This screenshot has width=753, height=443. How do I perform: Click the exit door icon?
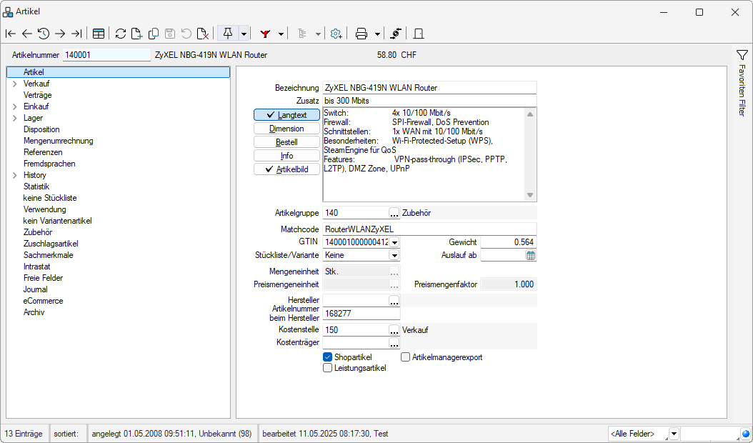[x=418, y=34]
